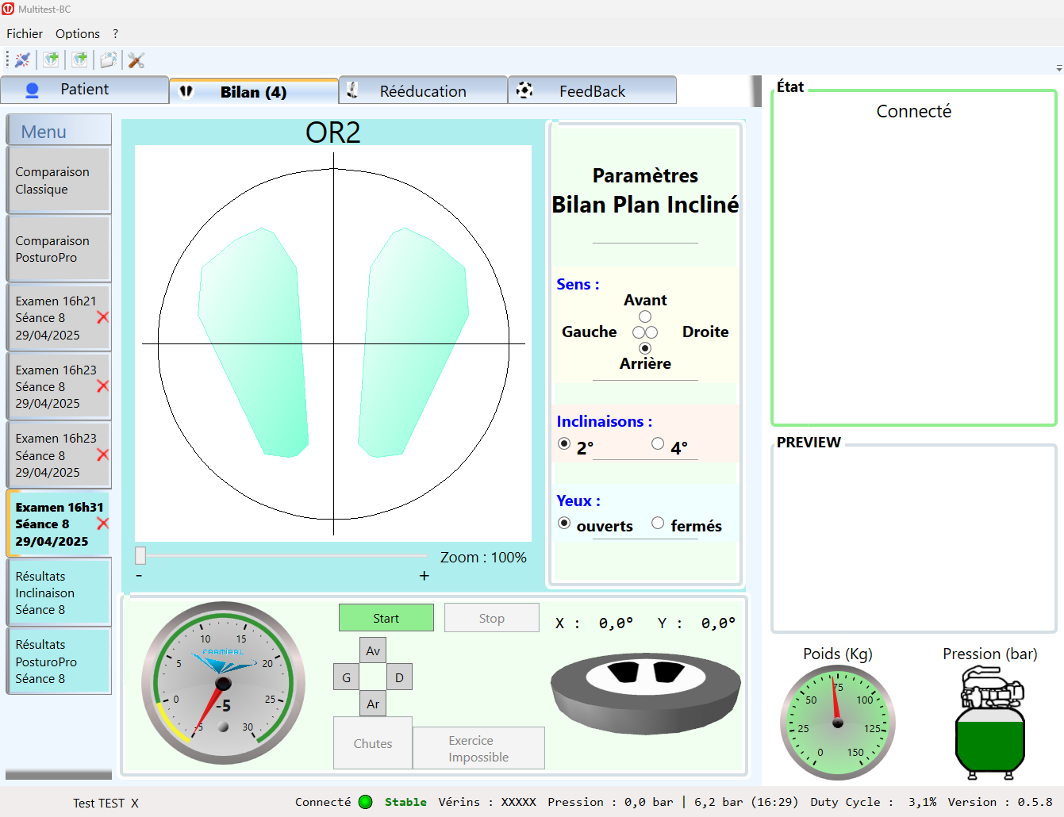Click the zoom minus sign
The image size is (1064, 817).
click(x=140, y=576)
